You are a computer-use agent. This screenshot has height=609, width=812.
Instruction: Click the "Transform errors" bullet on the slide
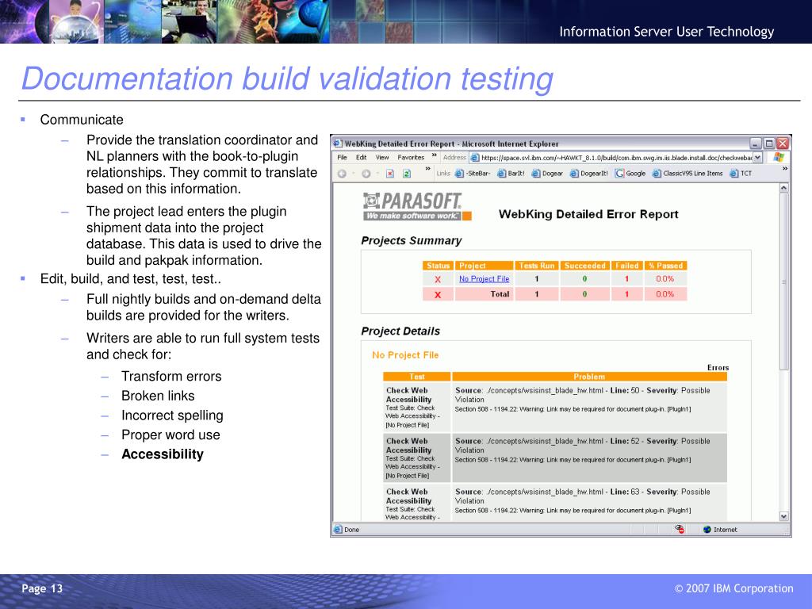171,376
